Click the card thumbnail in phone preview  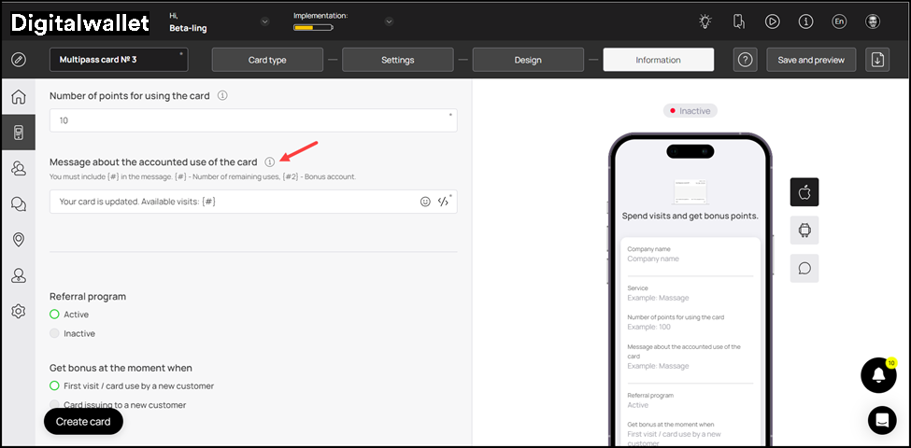(x=690, y=191)
